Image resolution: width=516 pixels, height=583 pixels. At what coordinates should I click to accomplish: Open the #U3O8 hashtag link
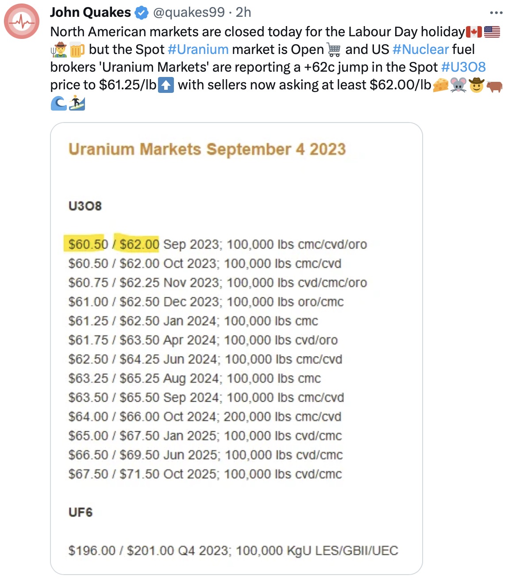pyautogui.click(x=463, y=67)
